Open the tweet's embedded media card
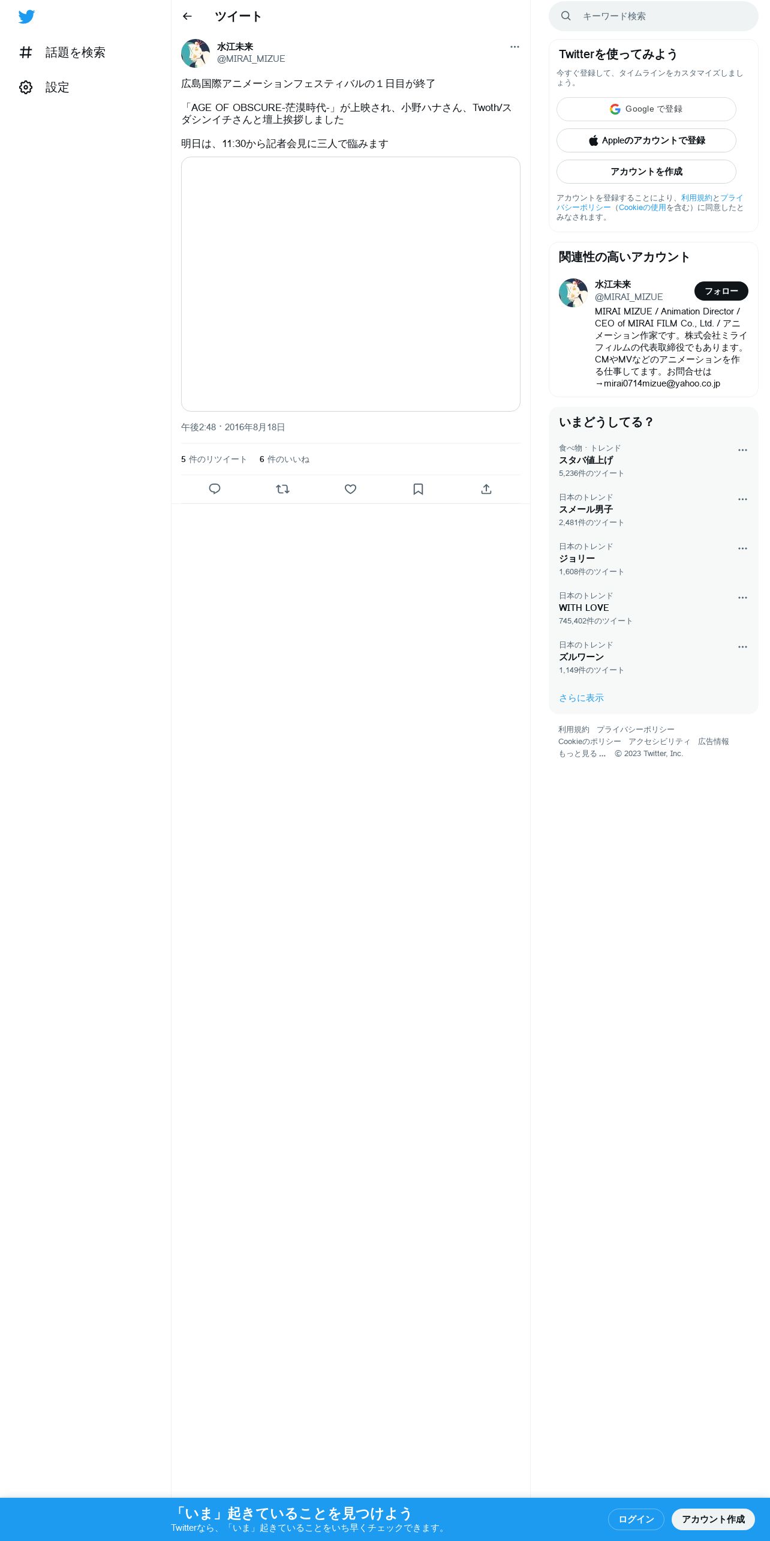This screenshot has width=770, height=1541. 351,284
